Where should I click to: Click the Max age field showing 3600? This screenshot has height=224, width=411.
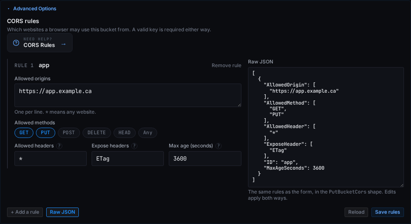205,158
